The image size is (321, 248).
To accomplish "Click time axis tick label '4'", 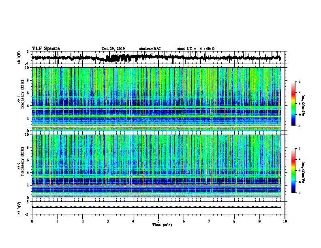I will pos(133,221).
